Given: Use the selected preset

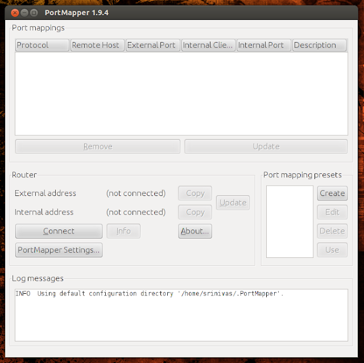Looking at the screenshot, I should coord(332,250).
